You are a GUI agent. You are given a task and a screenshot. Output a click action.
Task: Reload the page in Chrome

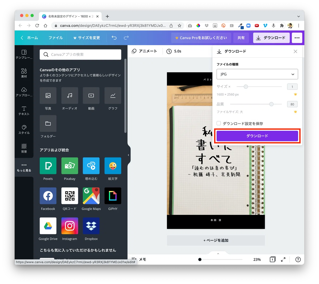click(x=37, y=26)
